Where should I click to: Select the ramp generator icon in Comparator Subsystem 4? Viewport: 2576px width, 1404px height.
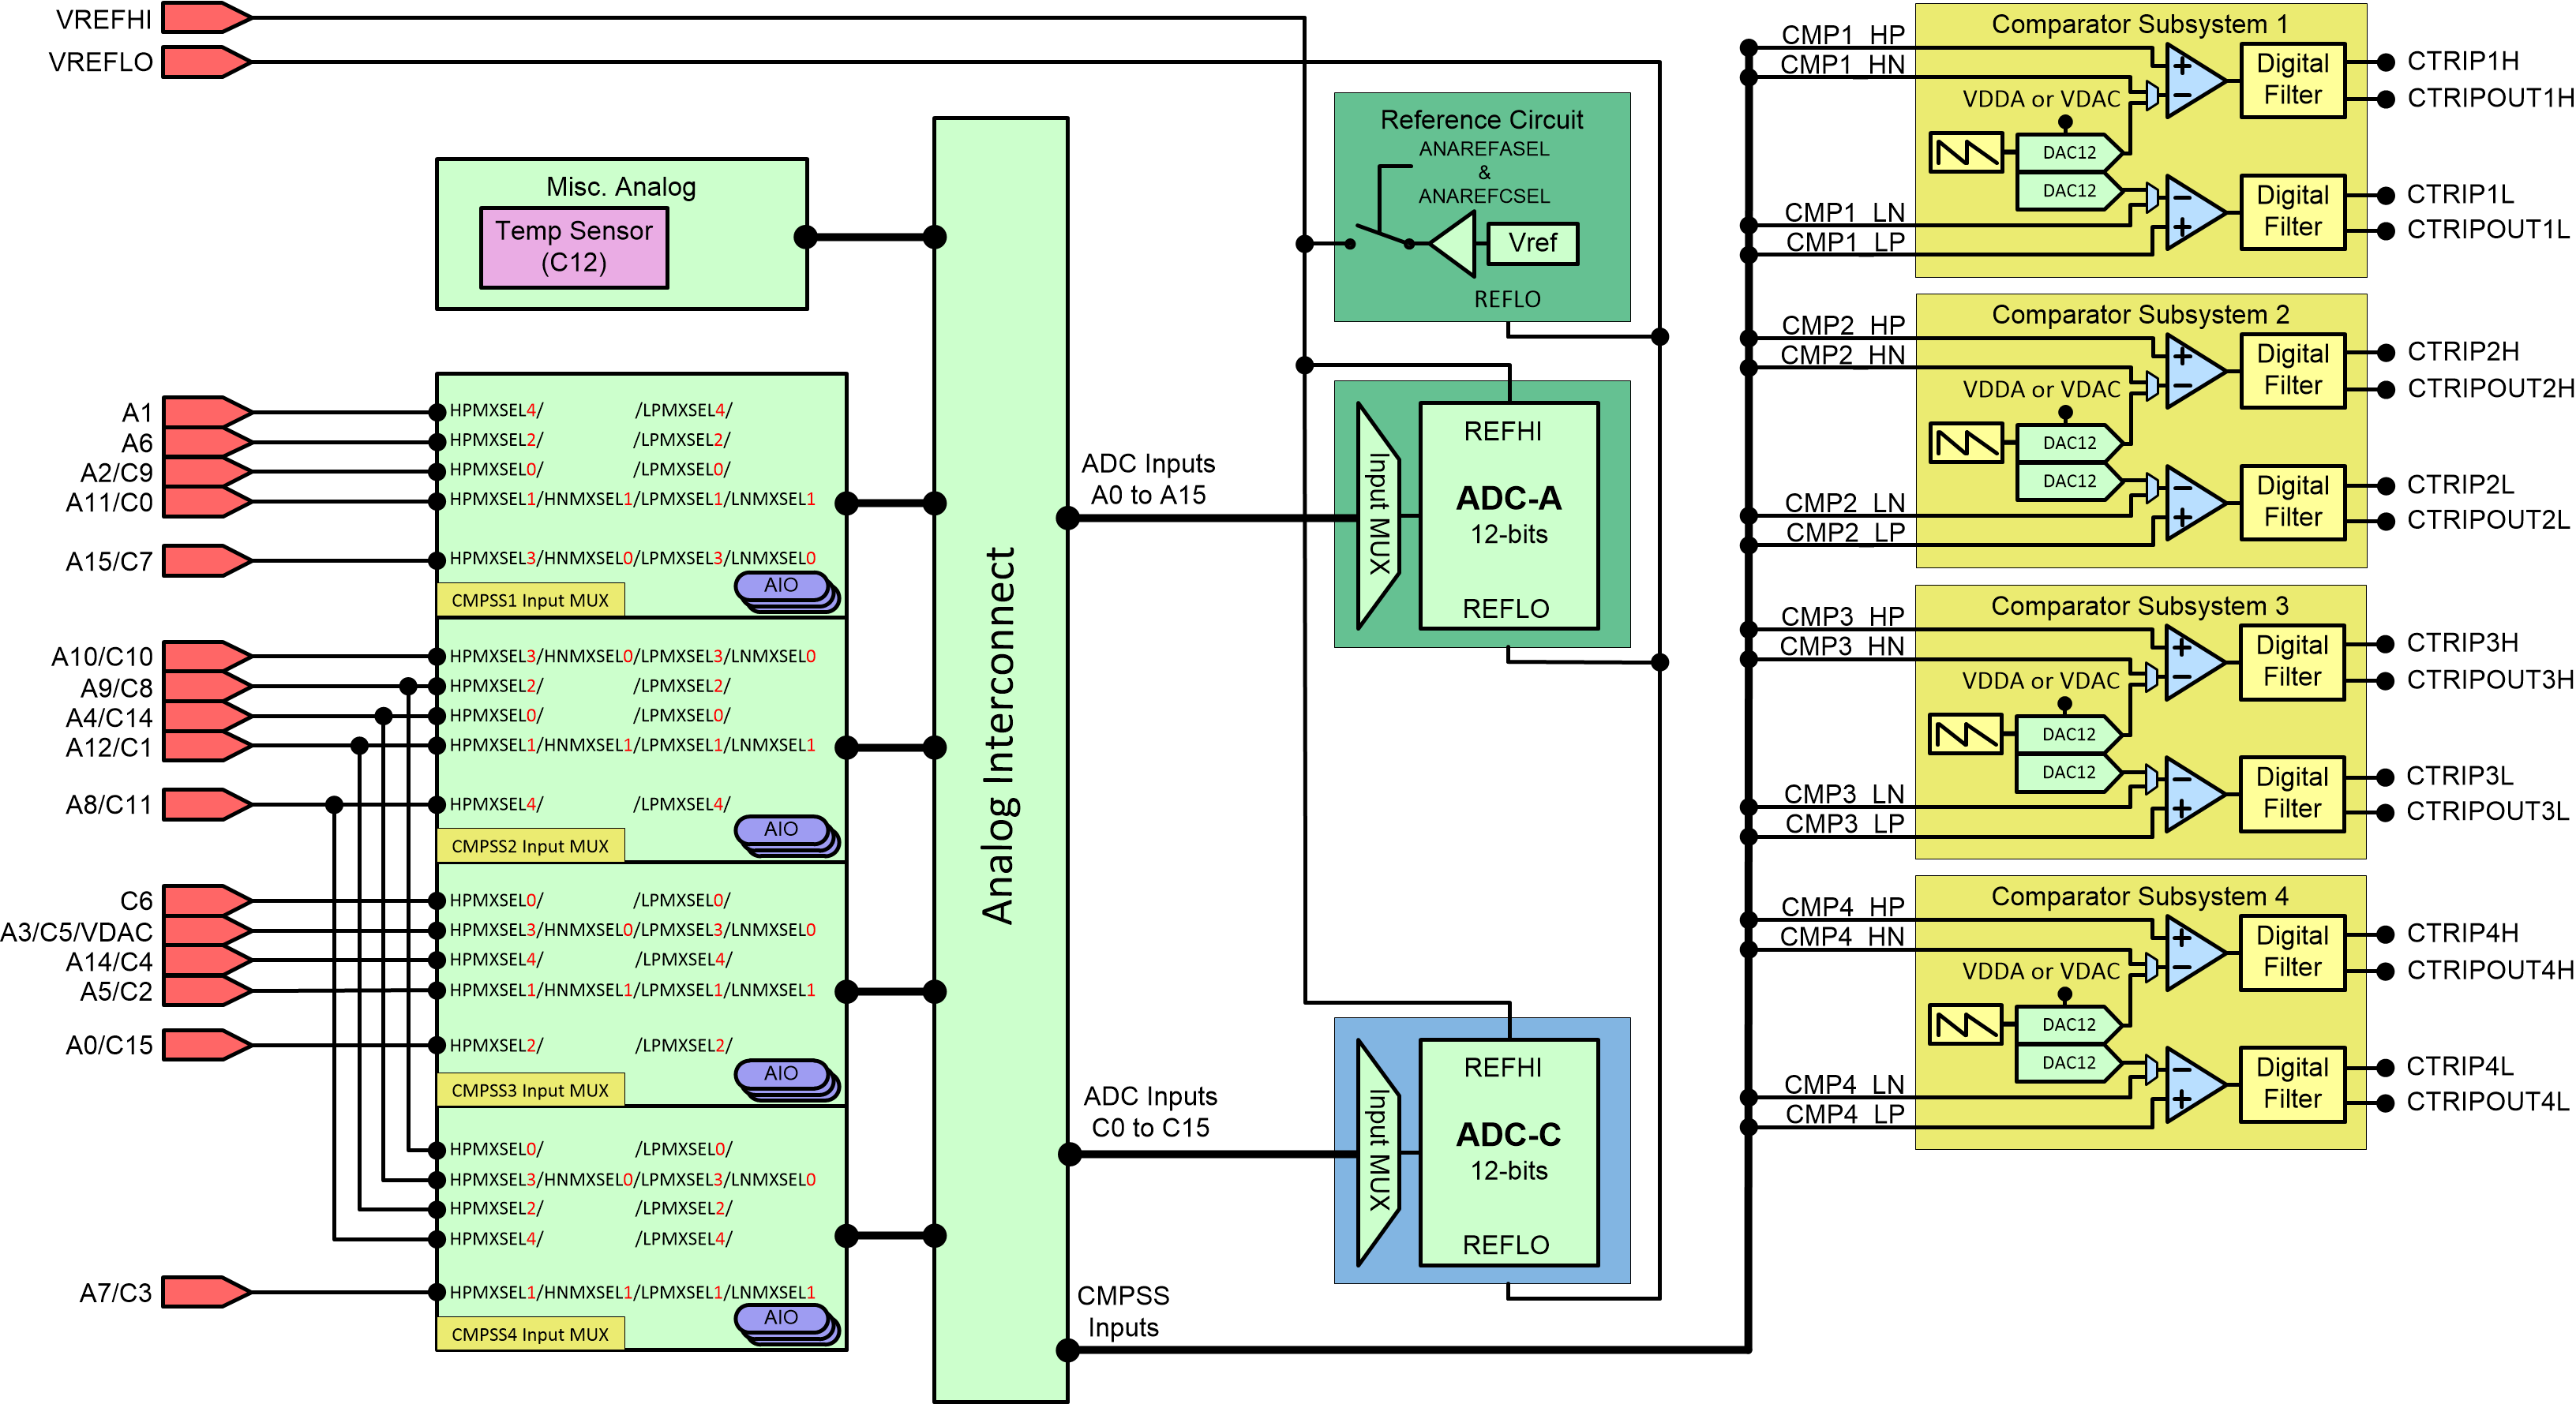click(1966, 1025)
